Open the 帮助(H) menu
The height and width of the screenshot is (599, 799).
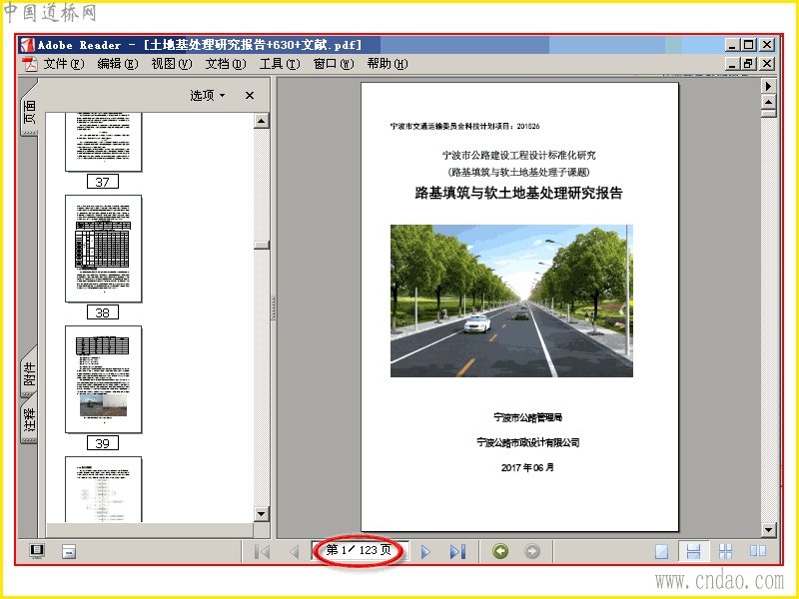click(x=388, y=64)
